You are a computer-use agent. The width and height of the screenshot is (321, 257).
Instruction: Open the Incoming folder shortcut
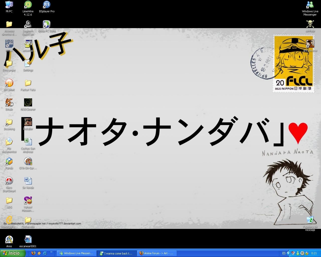(9, 124)
